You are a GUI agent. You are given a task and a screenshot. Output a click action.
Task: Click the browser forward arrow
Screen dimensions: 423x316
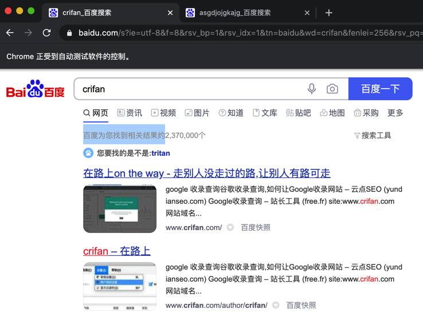pyautogui.click(x=28, y=33)
